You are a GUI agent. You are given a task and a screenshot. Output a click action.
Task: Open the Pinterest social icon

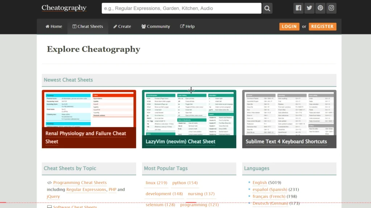[320, 8]
